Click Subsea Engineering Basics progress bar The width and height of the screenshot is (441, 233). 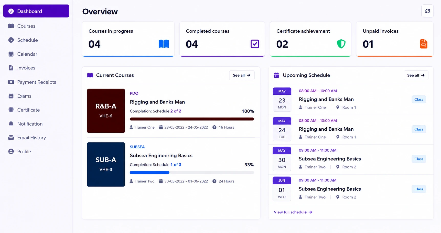[192, 173]
